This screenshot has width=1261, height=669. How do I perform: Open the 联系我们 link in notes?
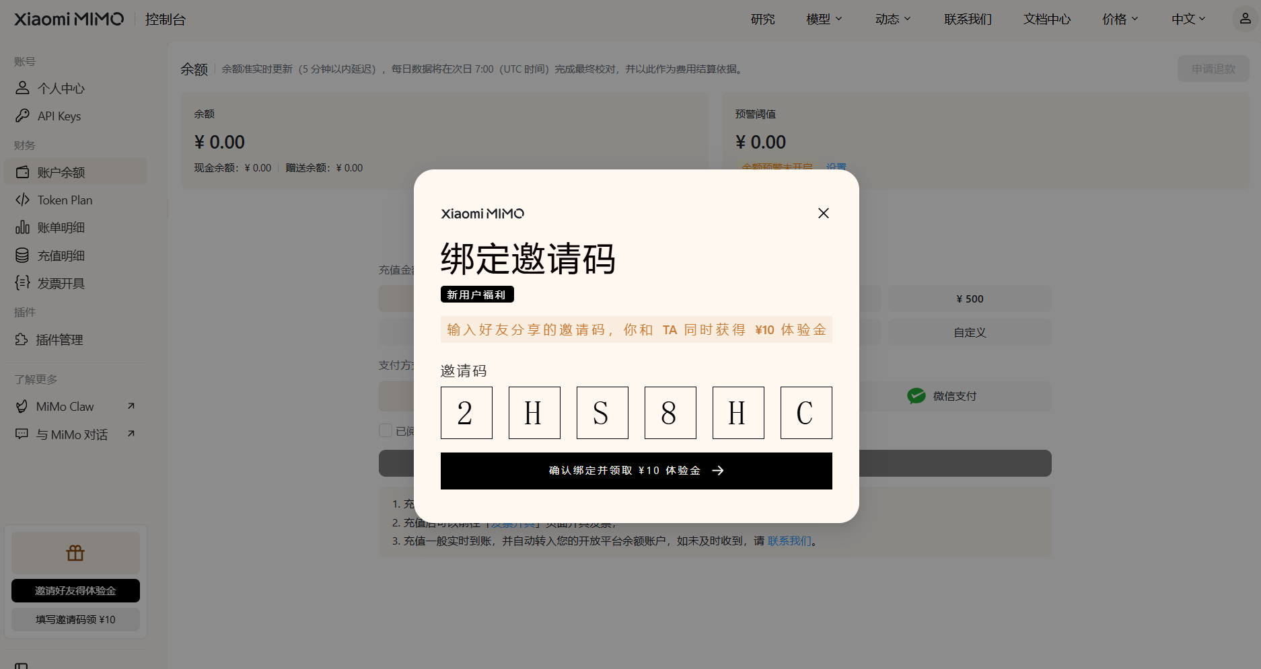pos(789,541)
